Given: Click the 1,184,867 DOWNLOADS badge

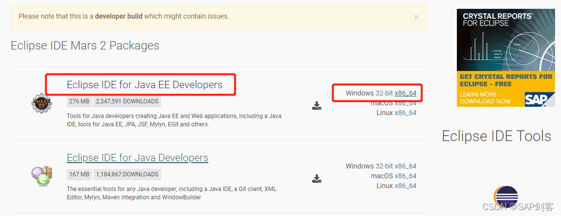Looking at the screenshot, I should coord(127,174).
